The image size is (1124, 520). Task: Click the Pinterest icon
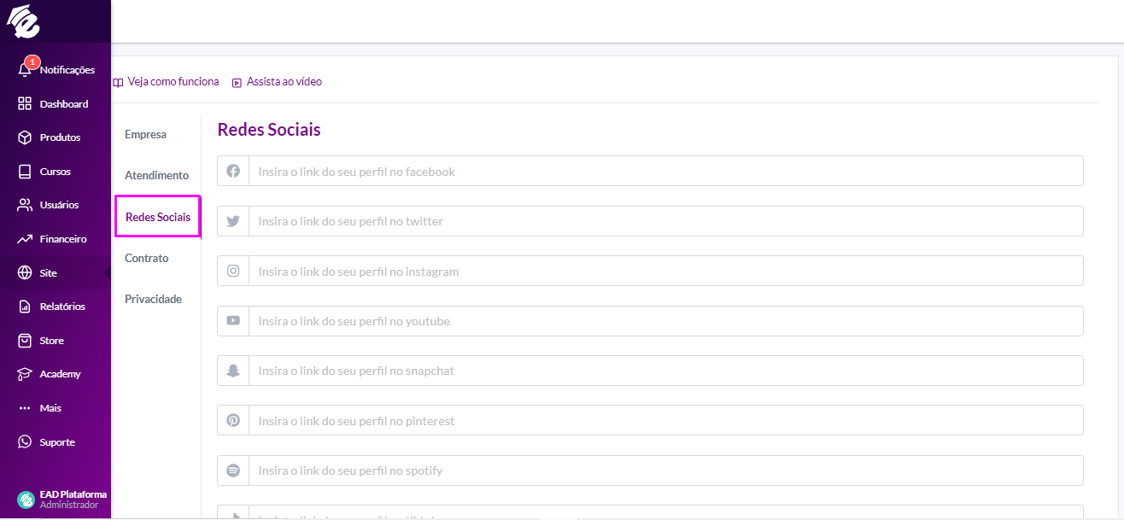pos(233,421)
